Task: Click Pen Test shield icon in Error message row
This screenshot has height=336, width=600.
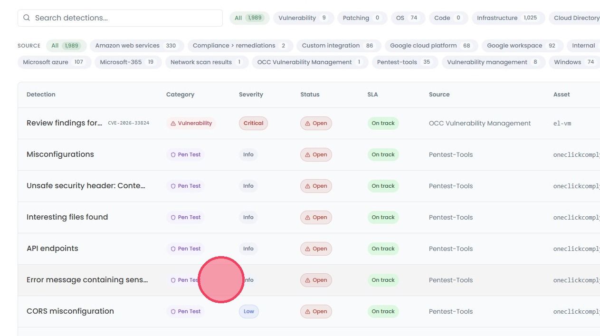Action: [x=173, y=280]
